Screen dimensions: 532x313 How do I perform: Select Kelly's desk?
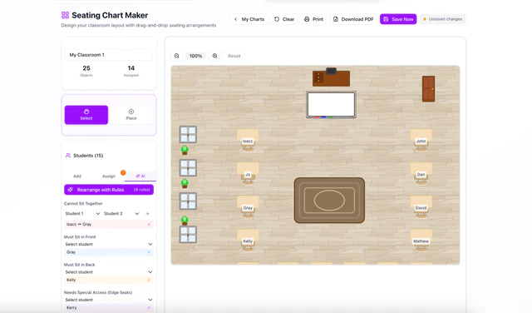click(x=248, y=240)
